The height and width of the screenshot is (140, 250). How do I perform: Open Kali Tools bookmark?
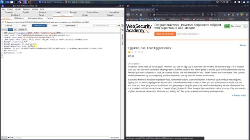point(160,19)
